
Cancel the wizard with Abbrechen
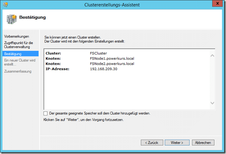pyautogui.click(x=203, y=143)
